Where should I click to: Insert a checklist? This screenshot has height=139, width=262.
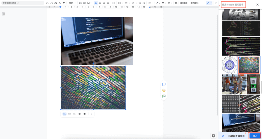tap(120, 3)
